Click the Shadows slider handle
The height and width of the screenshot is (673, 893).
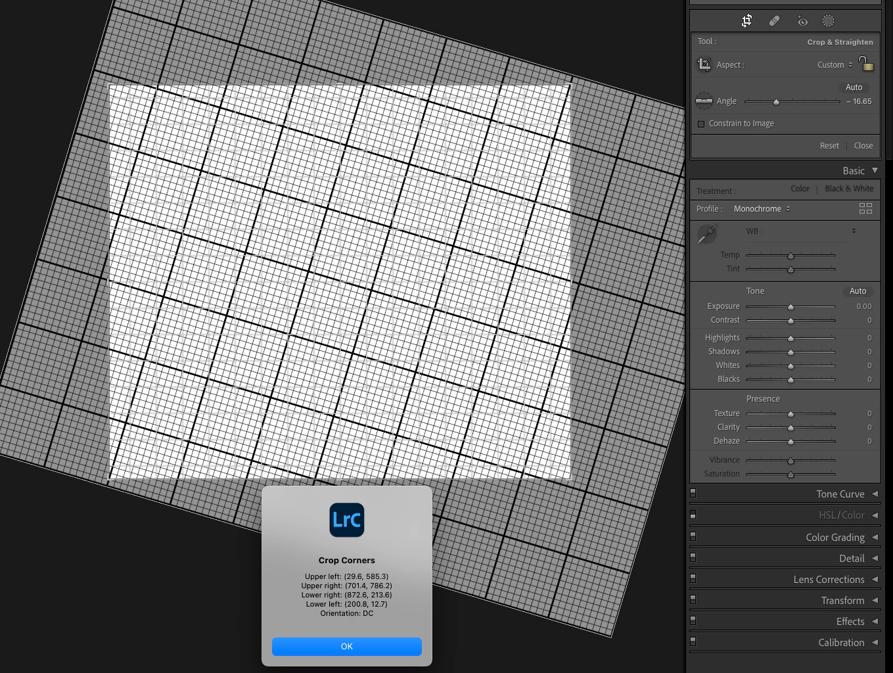790,352
